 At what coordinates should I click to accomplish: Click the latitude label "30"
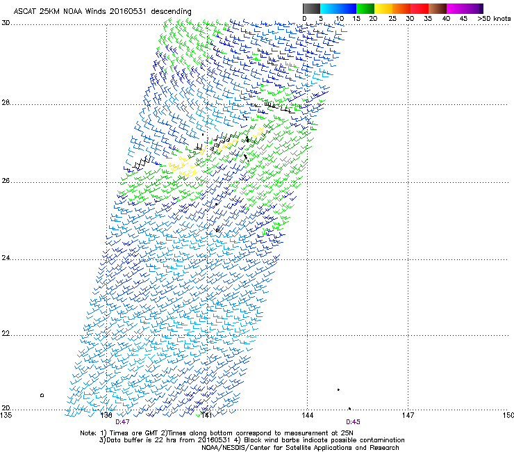click(x=6, y=23)
